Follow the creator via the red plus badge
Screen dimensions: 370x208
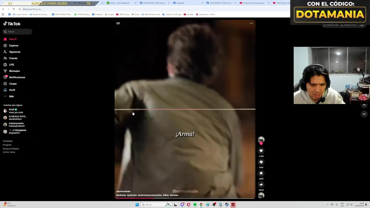pos(261,143)
